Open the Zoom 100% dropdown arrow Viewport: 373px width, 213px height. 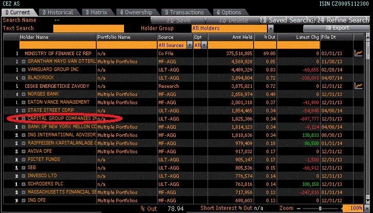pos(367,208)
